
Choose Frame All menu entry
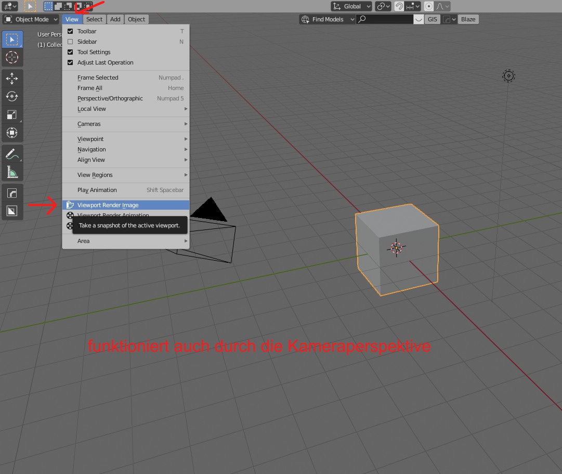coord(126,88)
